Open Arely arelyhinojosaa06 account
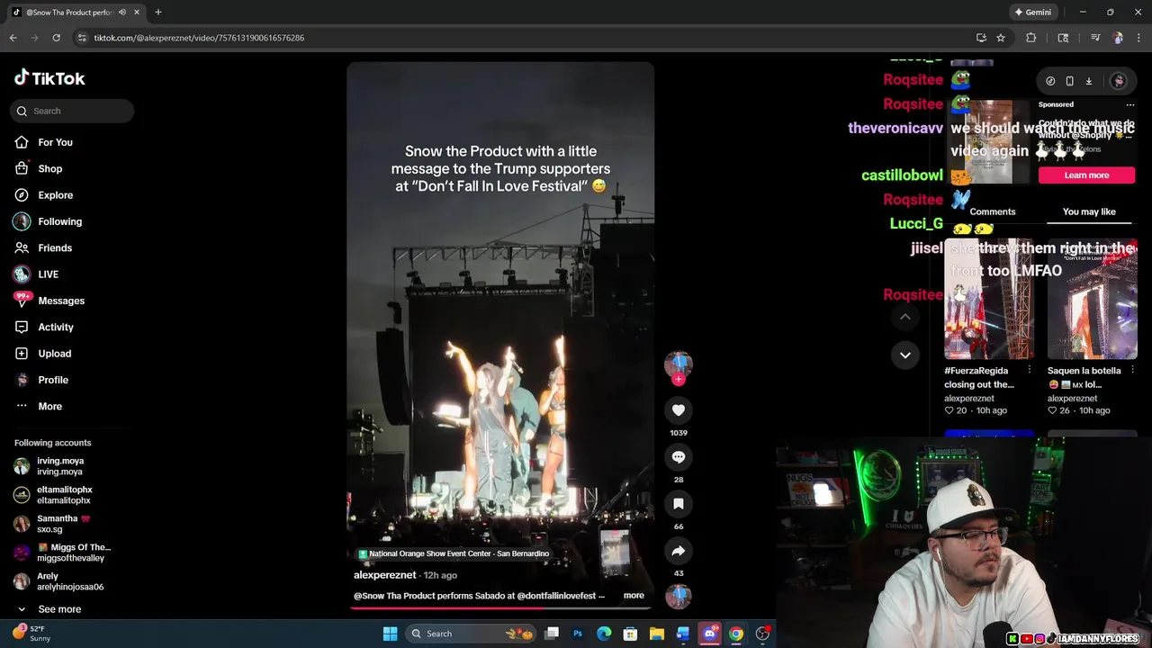1152x648 pixels. pos(58,581)
